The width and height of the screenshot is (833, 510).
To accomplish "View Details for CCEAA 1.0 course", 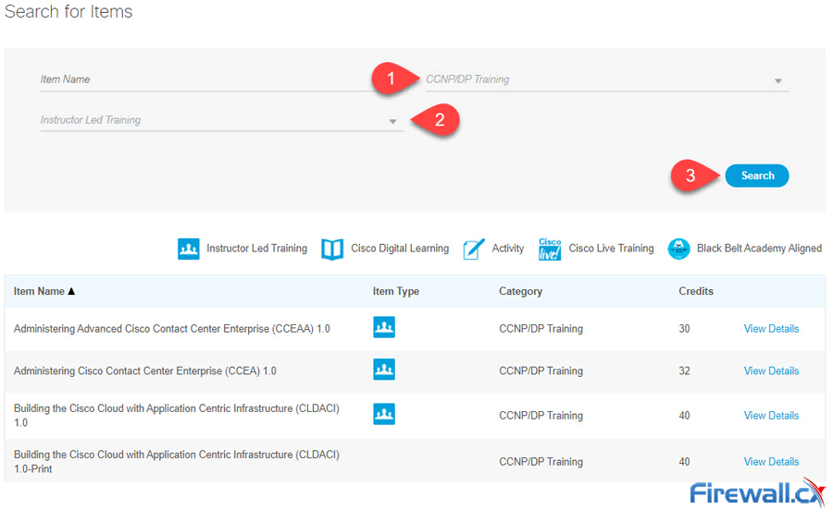I will point(771,329).
